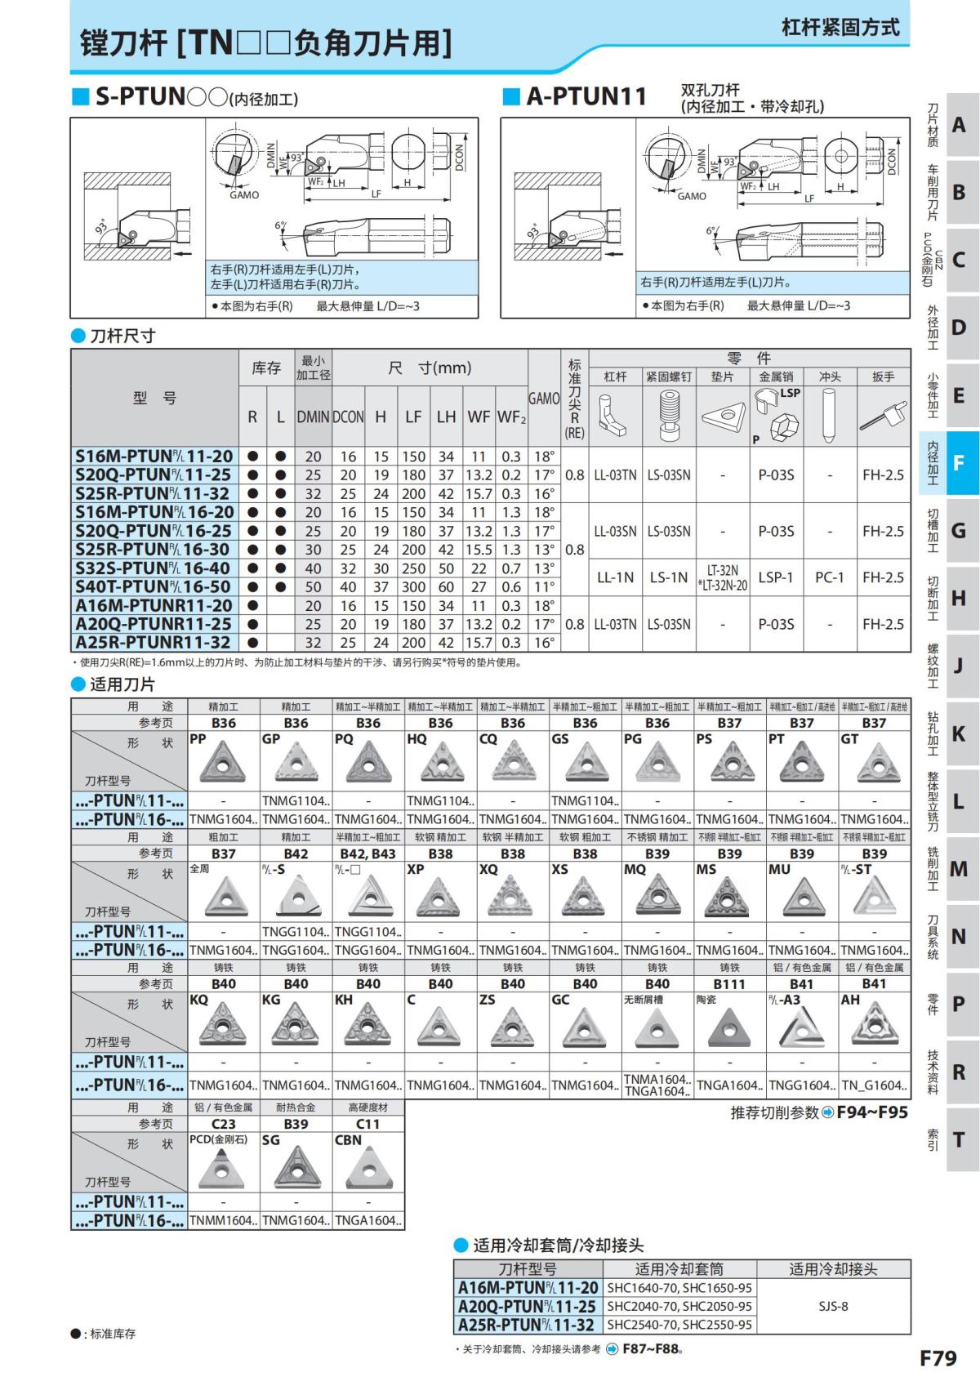Click model S16M-PTUN 11-20 in the table

coord(154,457)
